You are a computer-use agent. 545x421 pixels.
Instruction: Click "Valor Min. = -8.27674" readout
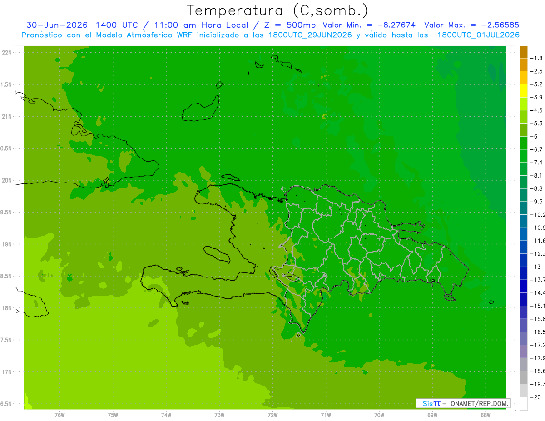pyautogui.click(x=369, y=25)
